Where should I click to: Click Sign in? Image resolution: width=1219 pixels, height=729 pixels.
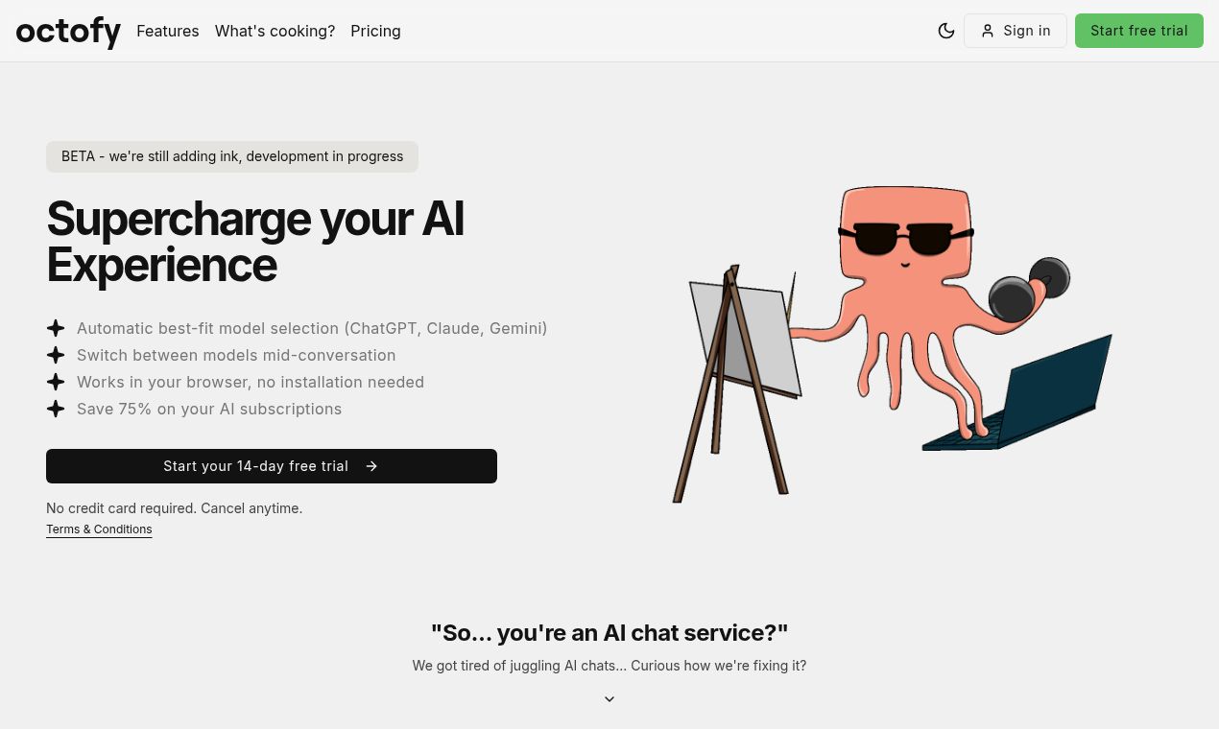tap(1026, 31)
